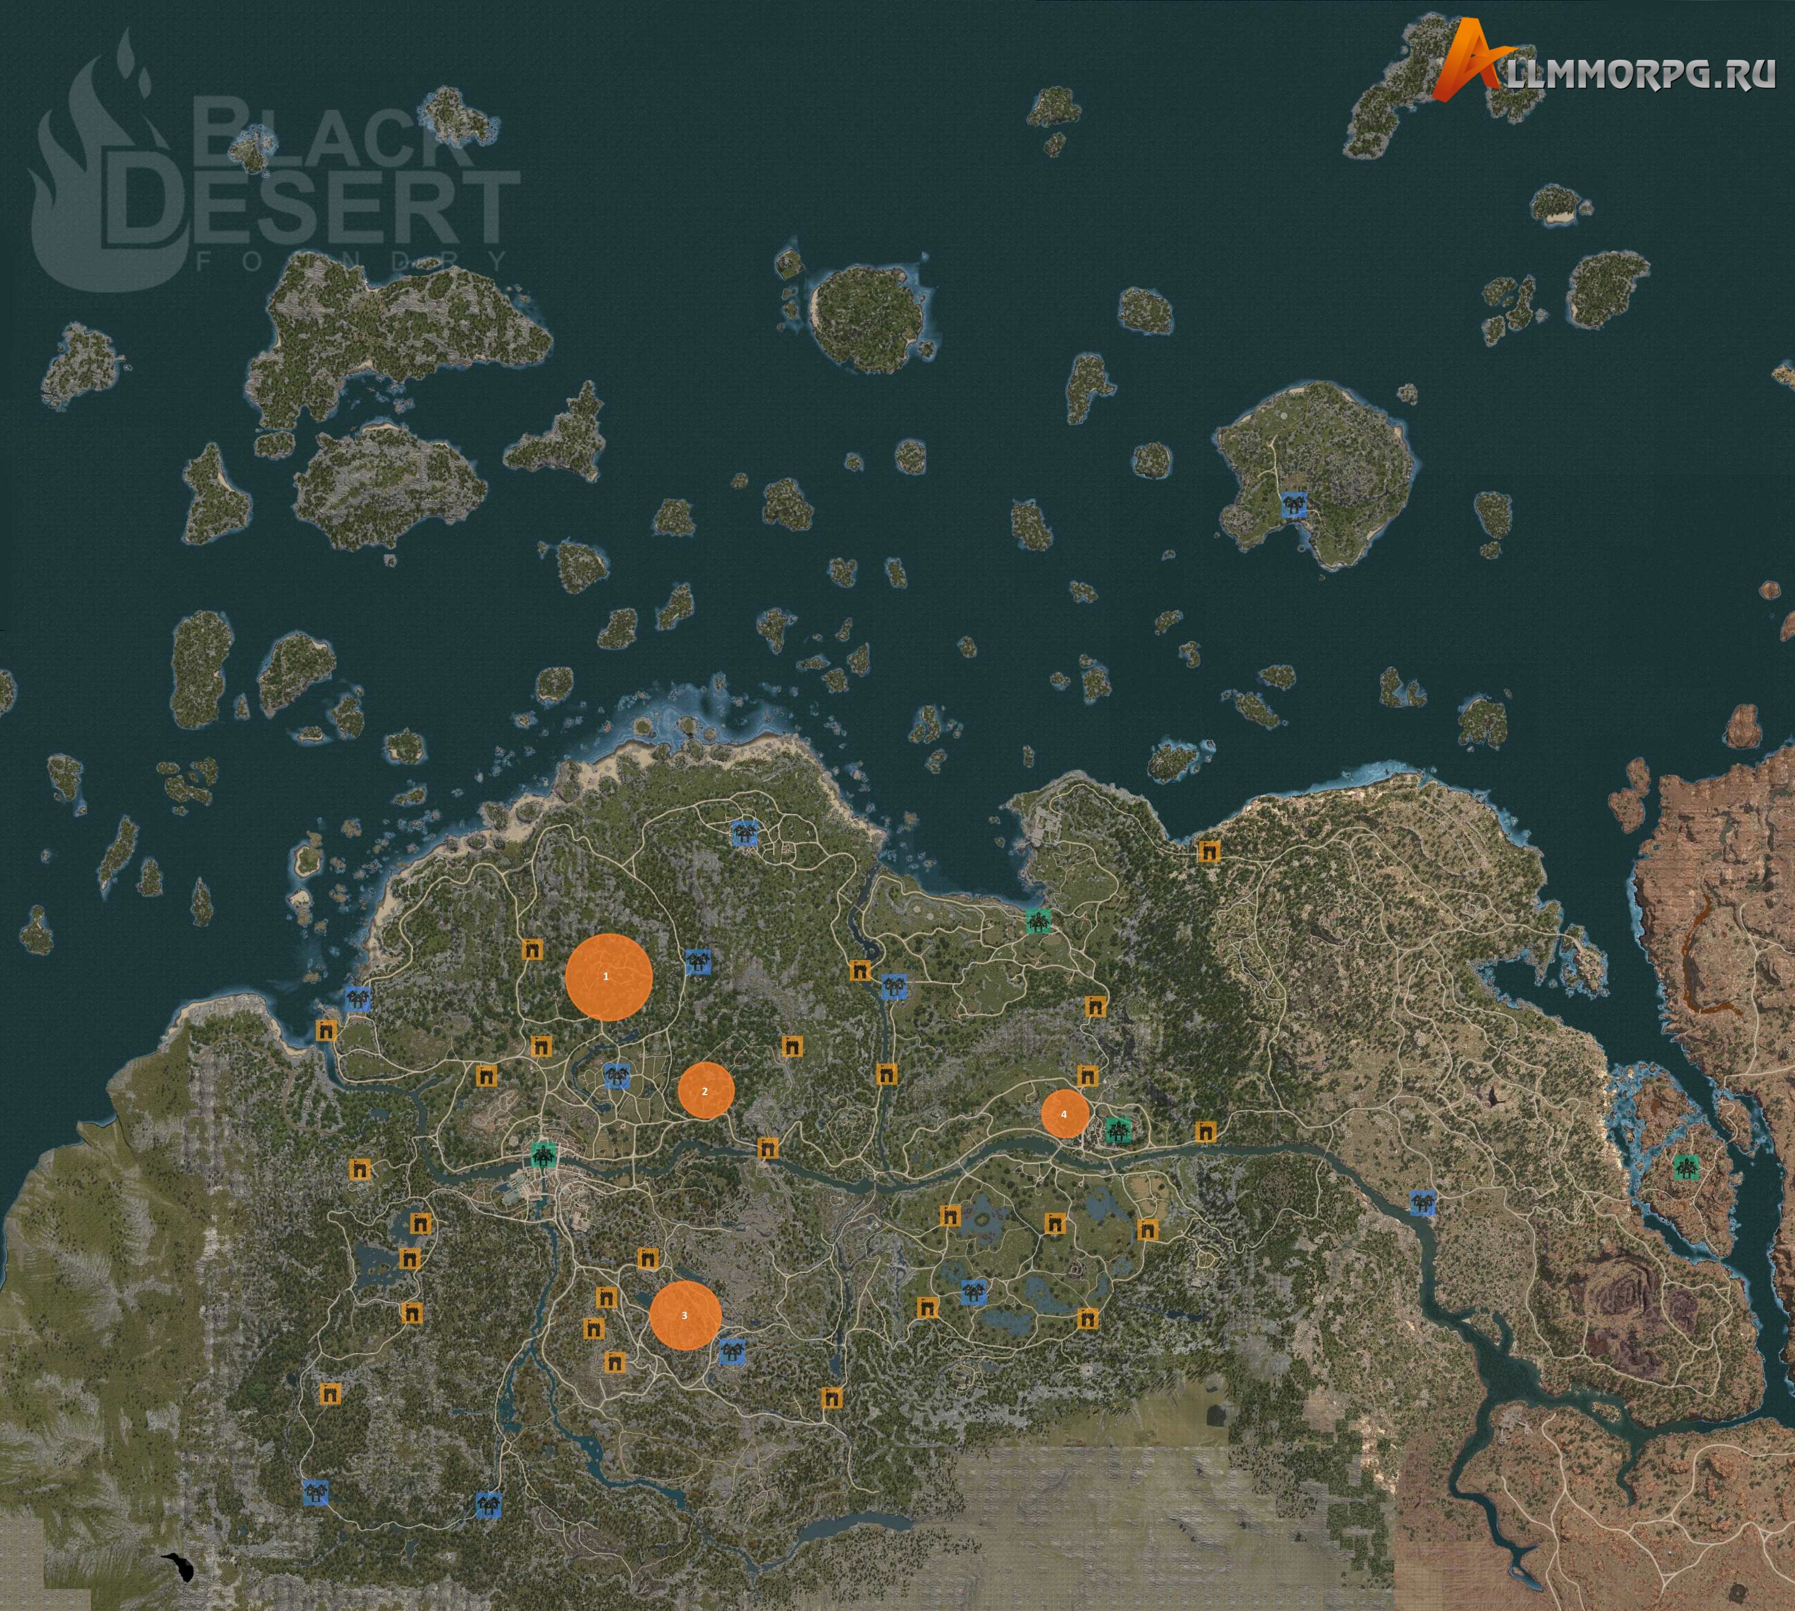Click right gate icon in the swamp's top row
The width and height of the screenshot is (1795, 1611).
coord(1147,1229)
